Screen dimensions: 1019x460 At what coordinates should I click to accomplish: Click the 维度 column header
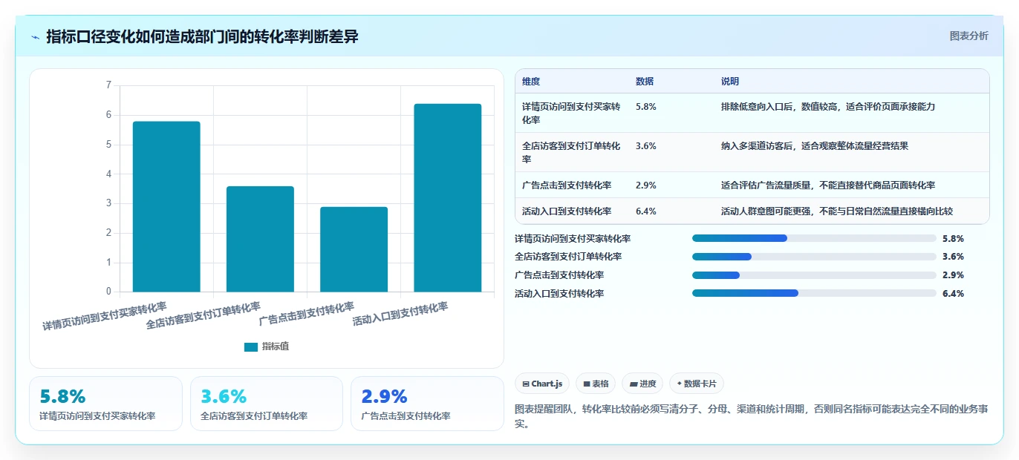(x=531, y=82)
